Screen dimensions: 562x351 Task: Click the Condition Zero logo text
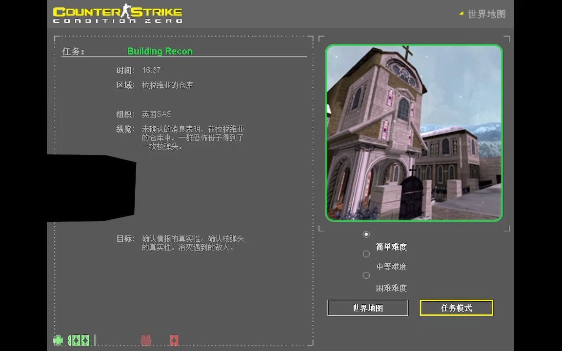[x=117, y=21]
